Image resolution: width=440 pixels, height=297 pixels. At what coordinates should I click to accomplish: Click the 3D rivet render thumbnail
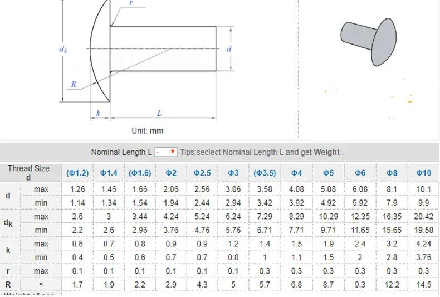pyautogui.click(x=369, y=42)
